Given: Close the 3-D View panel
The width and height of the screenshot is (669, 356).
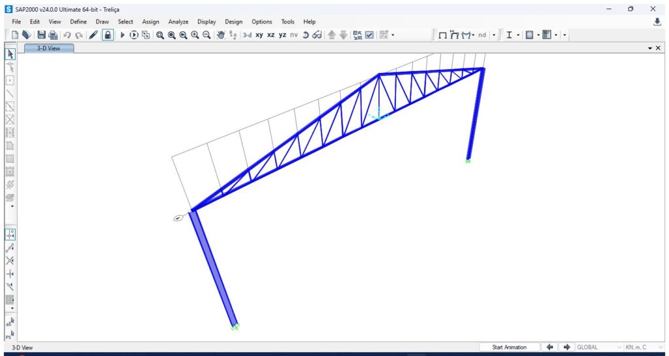Looking at the screenshot, I should pyautogui.click(x=658, y=48).
